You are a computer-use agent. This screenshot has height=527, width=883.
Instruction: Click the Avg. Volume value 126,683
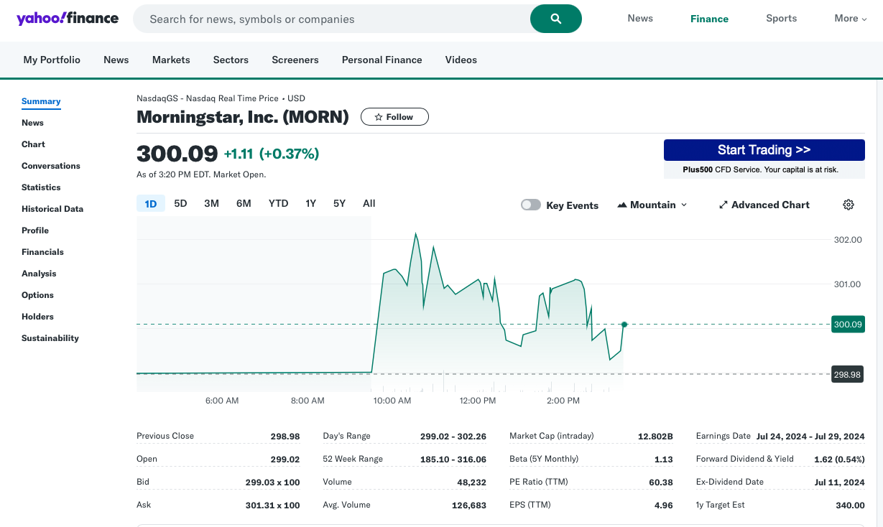(469, 505)
